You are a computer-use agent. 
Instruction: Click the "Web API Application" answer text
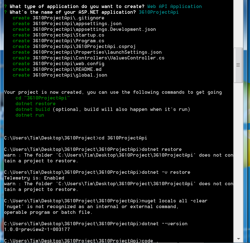pos(175,6)
